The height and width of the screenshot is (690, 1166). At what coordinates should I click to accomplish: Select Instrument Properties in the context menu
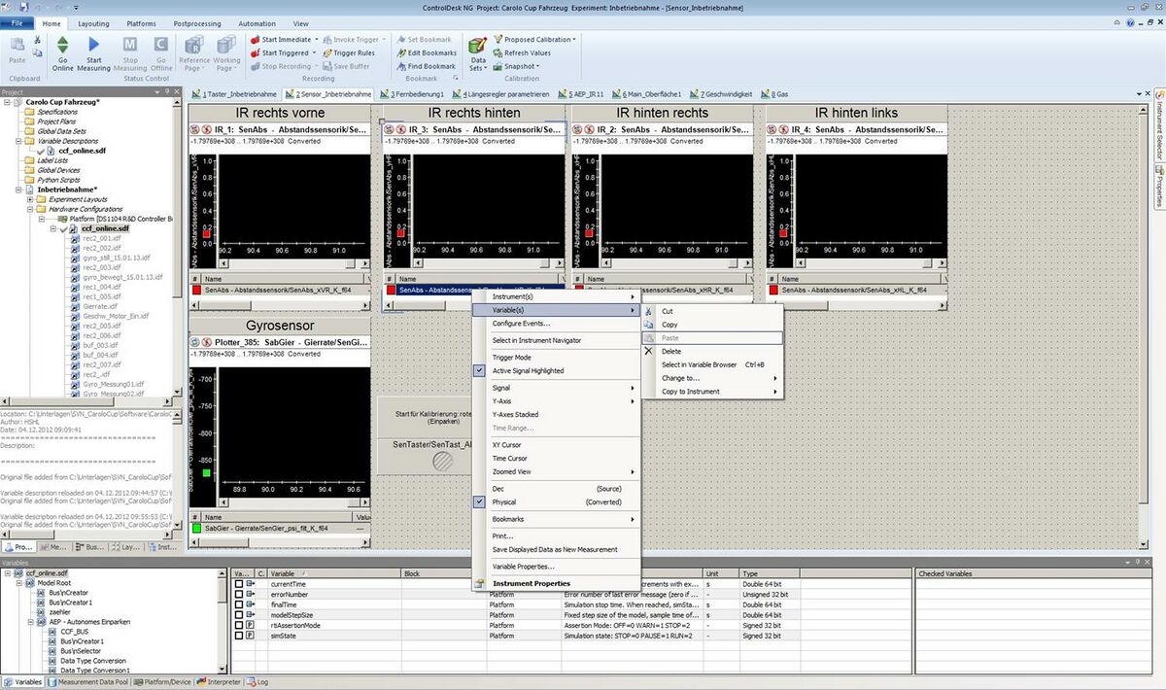pyautogui.click(x=531, y=583)
